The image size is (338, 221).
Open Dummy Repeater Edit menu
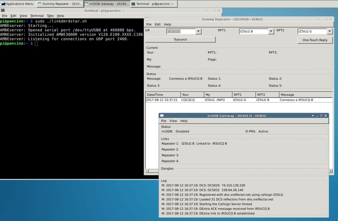coord(158,24)
